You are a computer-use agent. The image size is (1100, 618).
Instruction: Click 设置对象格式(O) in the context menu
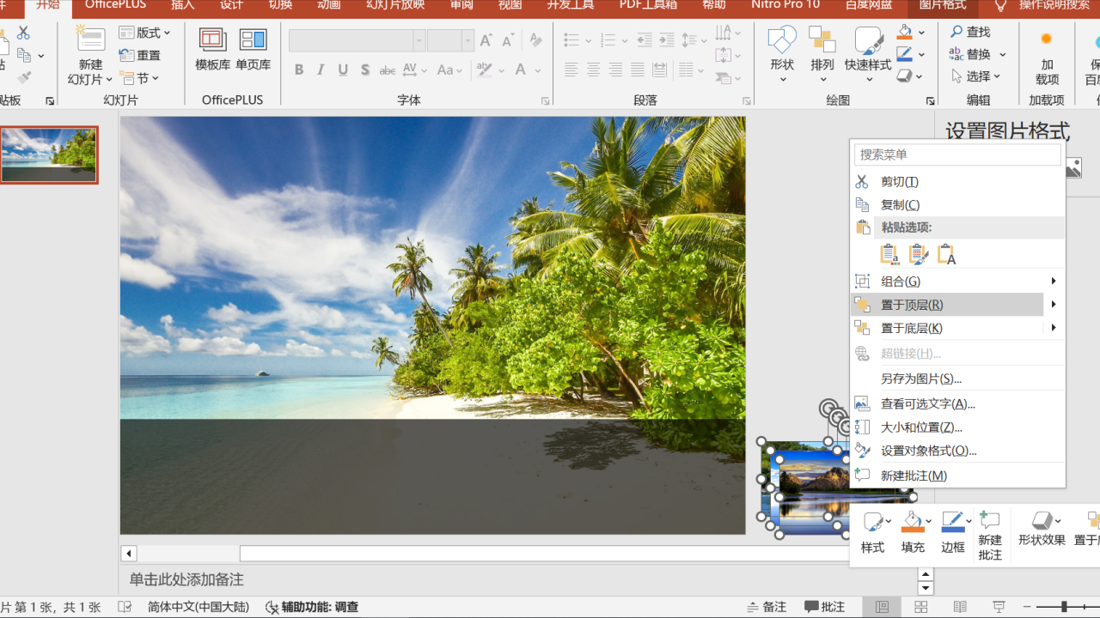(x=928, y=451)
